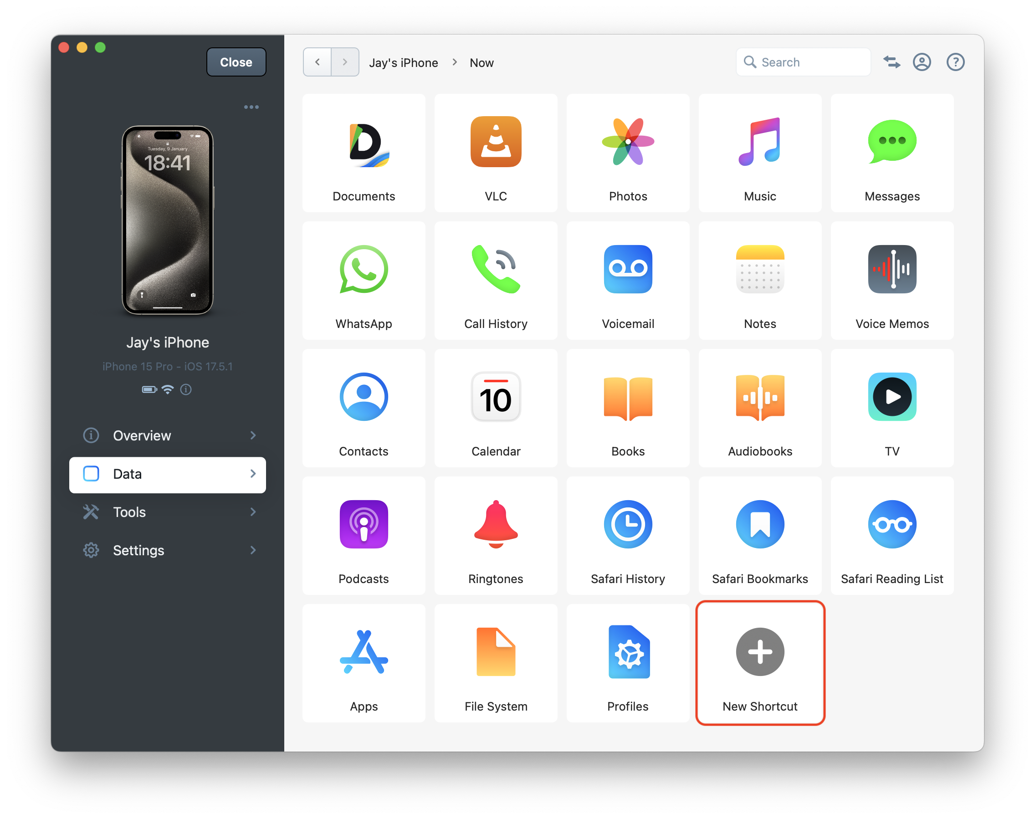The image size is (1035, 819).
Task: Open the Voice Memos icon
Action: 892,270
